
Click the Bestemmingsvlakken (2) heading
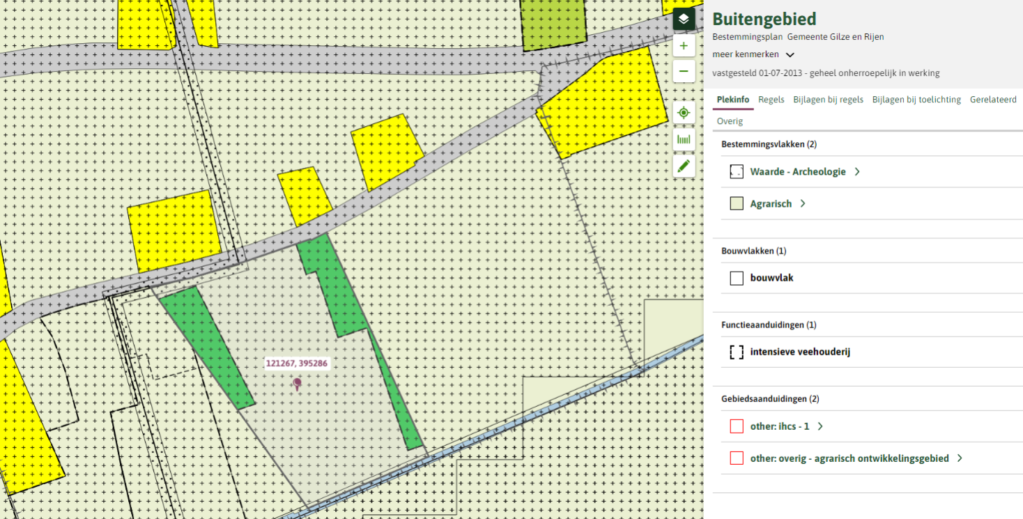point(769,144)
